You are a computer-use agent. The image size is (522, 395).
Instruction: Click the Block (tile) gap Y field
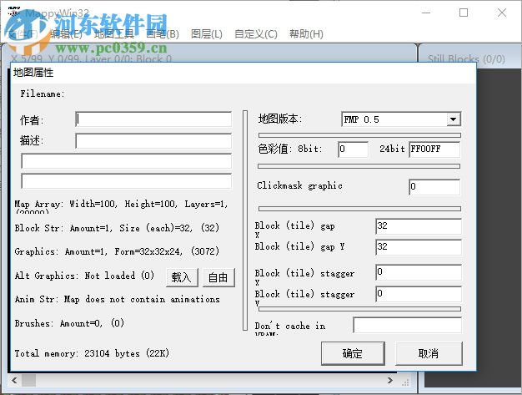point(419,247)
